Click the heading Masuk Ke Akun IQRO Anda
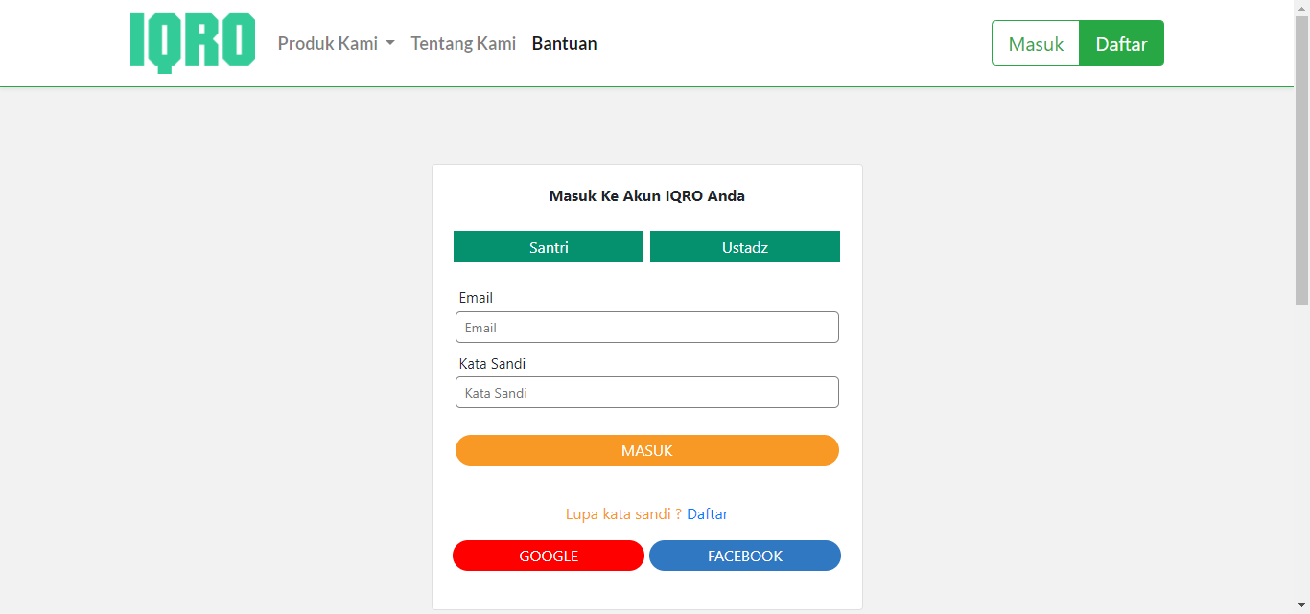 coord(647,196)
